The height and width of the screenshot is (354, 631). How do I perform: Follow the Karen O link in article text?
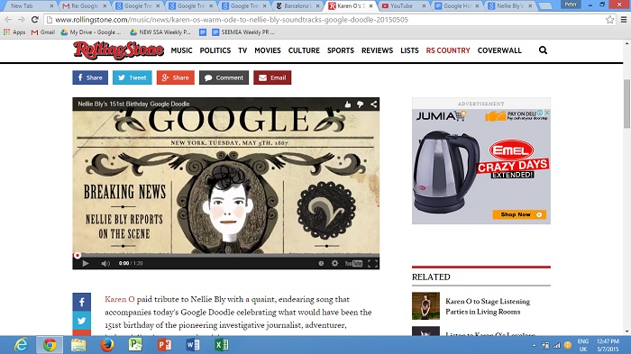(120, 299)
